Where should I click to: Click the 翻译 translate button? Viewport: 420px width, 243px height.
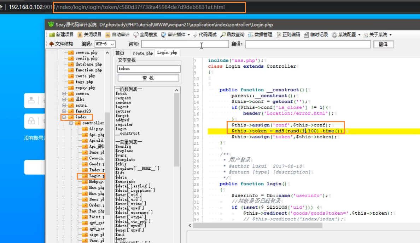(x=384, y=44)
